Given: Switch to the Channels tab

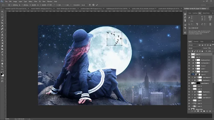Looking at the screenshot, I should tap(196, 42).
